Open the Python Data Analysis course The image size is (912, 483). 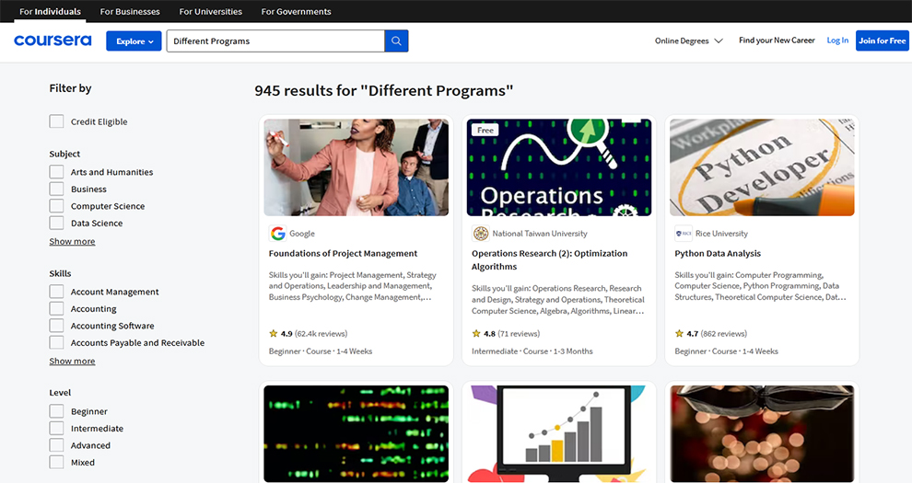pos(717,254)
